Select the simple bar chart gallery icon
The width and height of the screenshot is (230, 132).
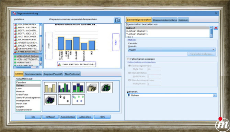tap(50, 88)
